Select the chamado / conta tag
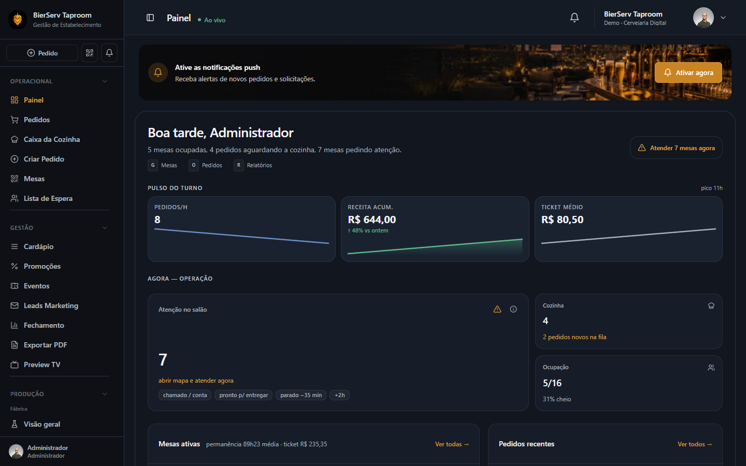The width and height of the screenshot is (746, 466). tap(185, 395)
